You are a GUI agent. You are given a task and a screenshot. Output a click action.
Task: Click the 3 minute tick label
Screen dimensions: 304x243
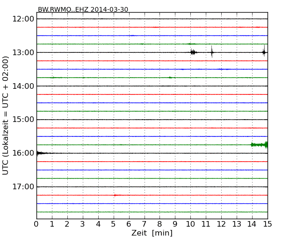(x=83, y=224)
